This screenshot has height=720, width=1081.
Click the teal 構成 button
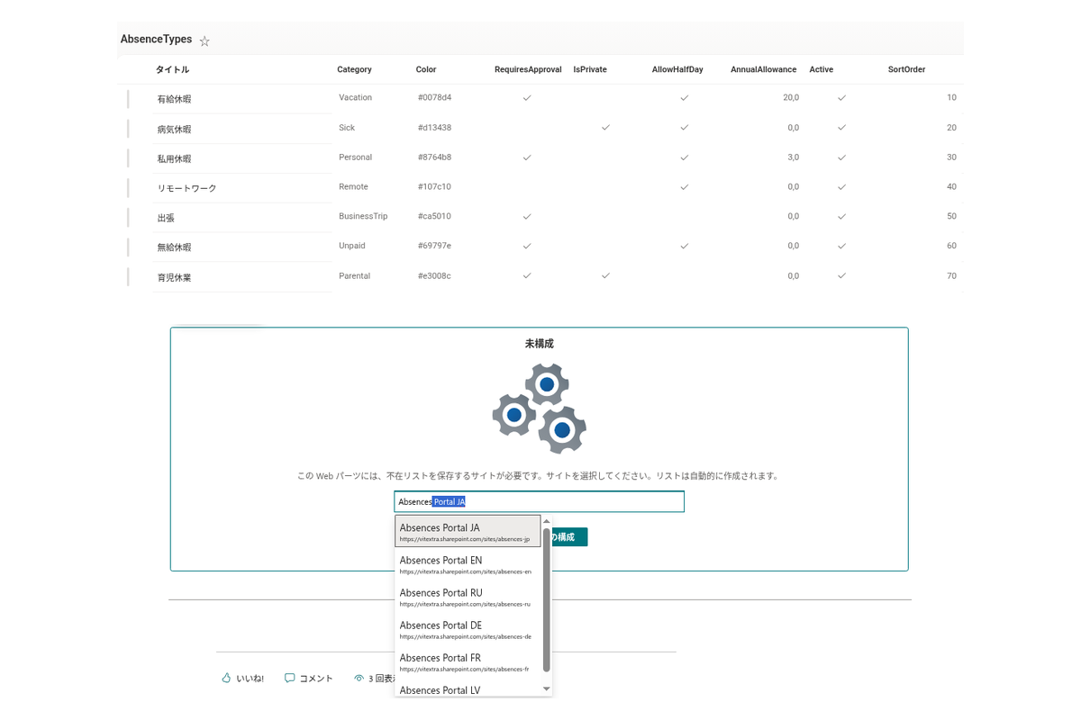(x=569, y=536)
